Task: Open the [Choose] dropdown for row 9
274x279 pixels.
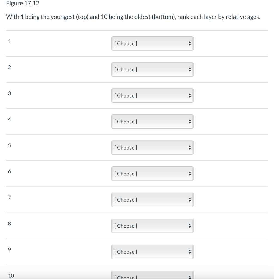Action: (x=148, y=252)
